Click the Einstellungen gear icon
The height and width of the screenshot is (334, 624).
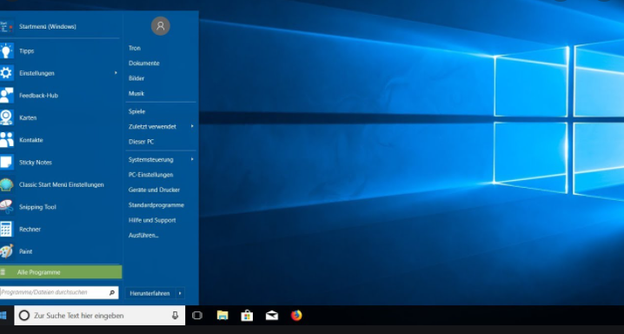[x=6, y=73]
